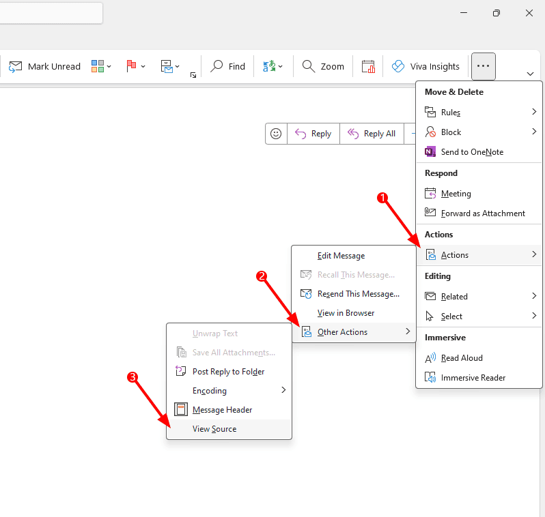Click the Find magnifier button
Image resolution: width=545 pixels, height=517 pixels.
click(x=228, y=66)
